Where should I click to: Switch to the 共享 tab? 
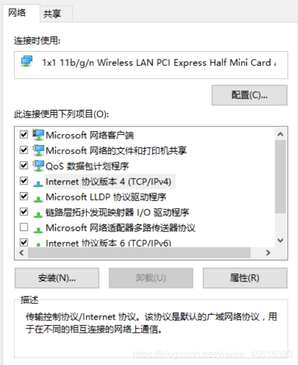[x=52, y=14]
